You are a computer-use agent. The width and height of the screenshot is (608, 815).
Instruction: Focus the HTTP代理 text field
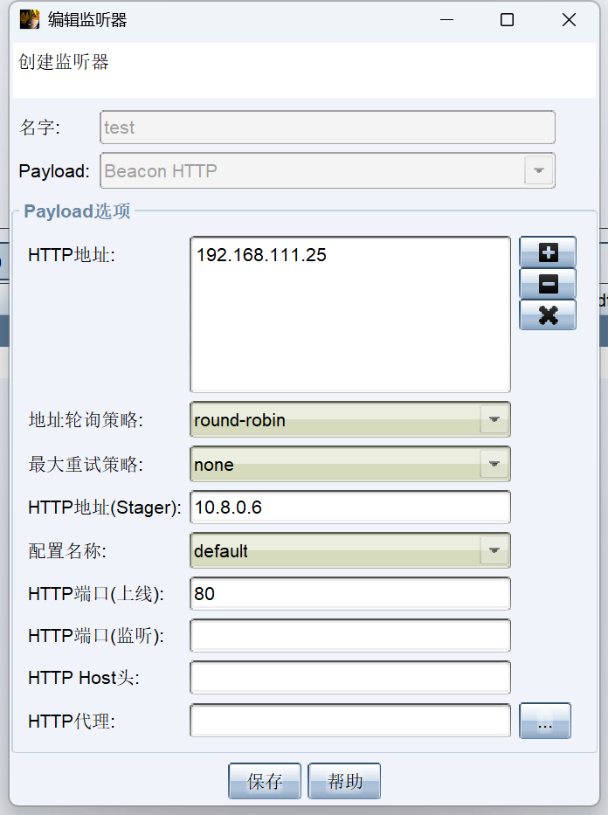[x=349, y=721]
